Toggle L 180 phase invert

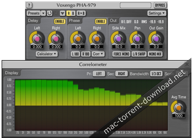pyautogui.click(x=75, y=54)
